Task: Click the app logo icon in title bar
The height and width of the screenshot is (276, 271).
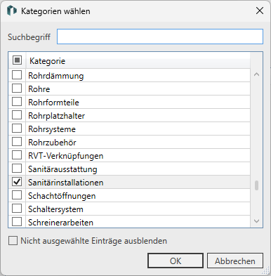Action: coord(12,11)
